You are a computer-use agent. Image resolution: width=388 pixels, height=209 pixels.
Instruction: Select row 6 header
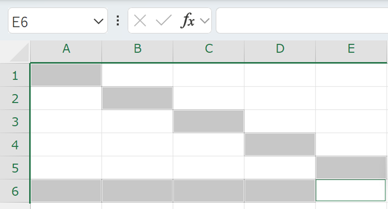15,191
